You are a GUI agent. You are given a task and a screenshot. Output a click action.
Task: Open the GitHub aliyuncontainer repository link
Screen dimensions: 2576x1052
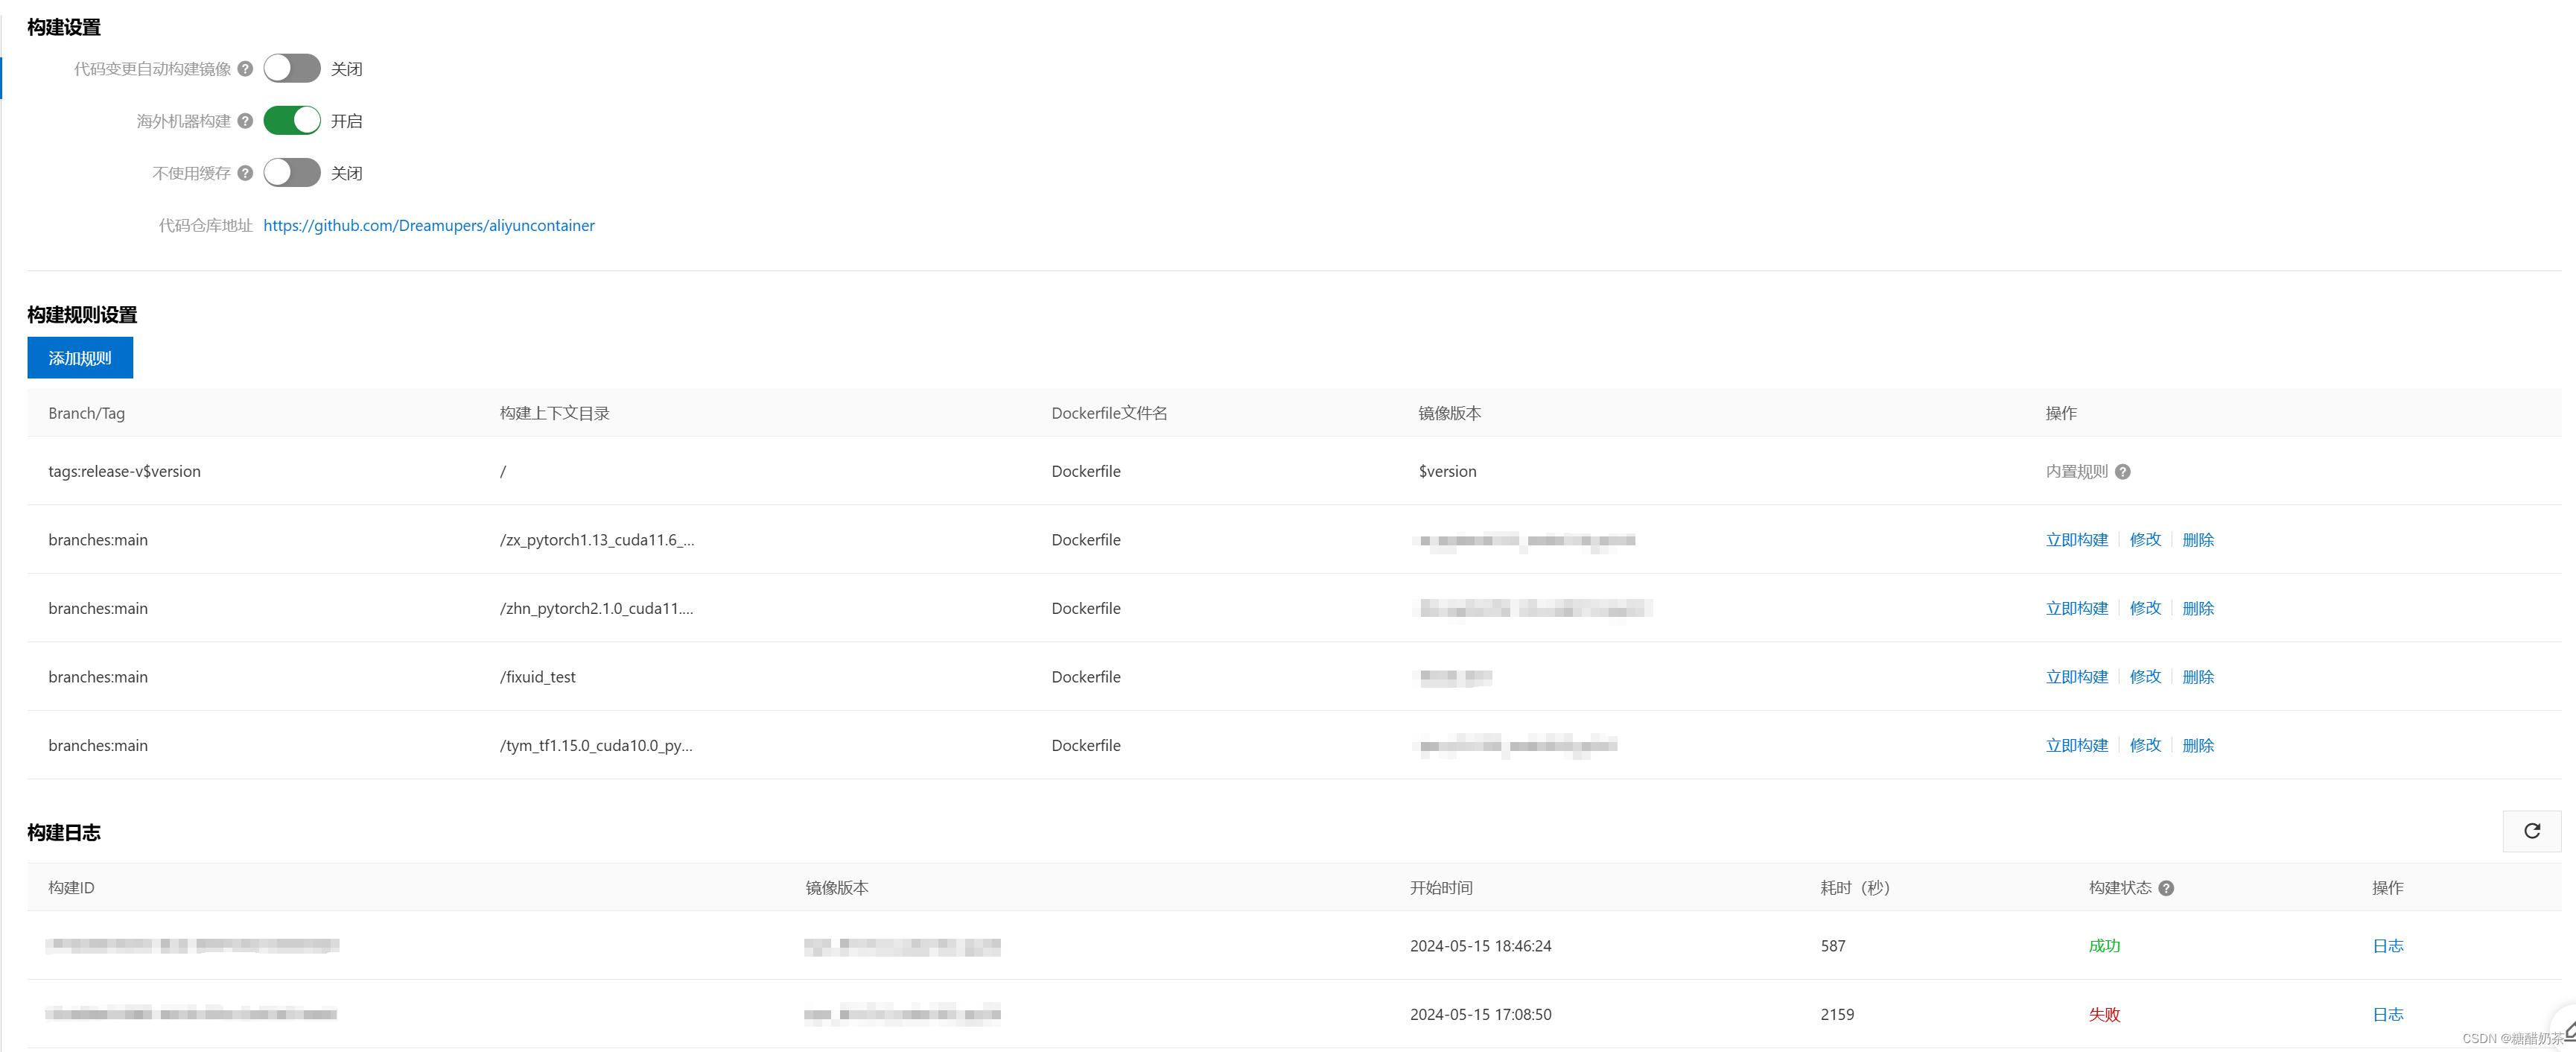point(429,226)
